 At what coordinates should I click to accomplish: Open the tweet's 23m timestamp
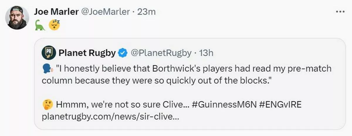pyautogui.click(x=146, y=11)
